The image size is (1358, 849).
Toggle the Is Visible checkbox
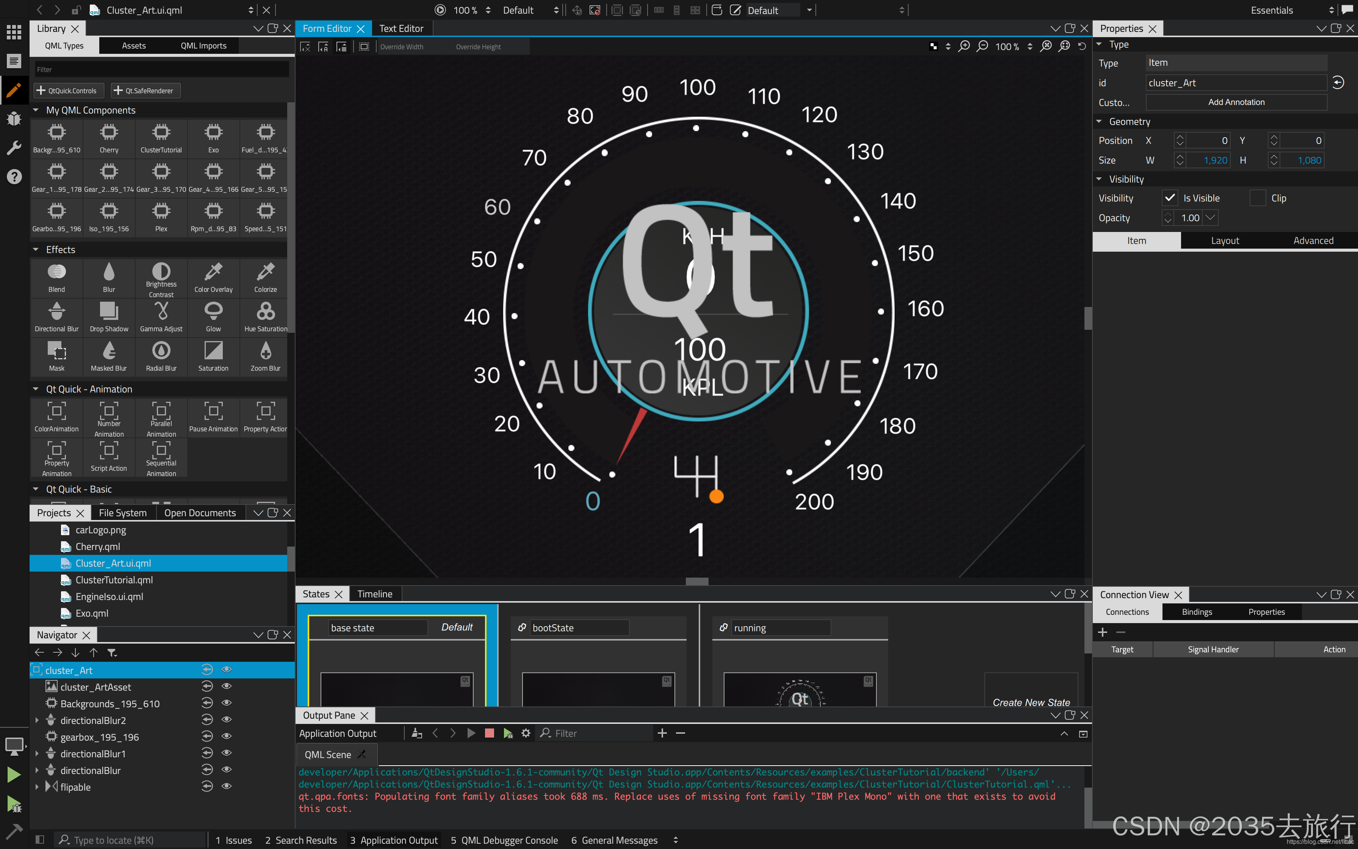1170,198
